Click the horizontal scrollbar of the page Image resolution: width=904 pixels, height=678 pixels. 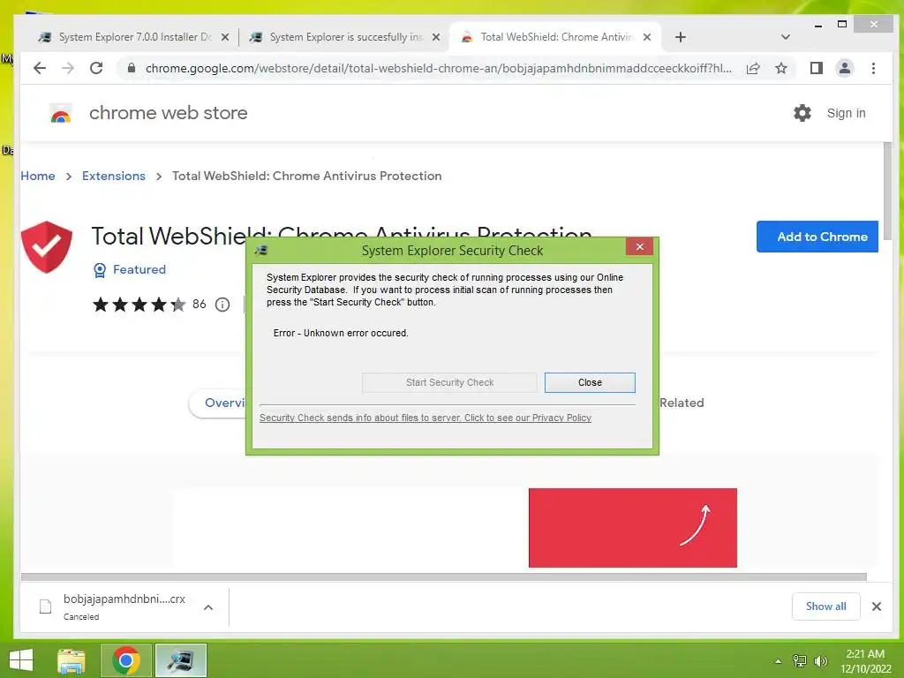[443, 576]
